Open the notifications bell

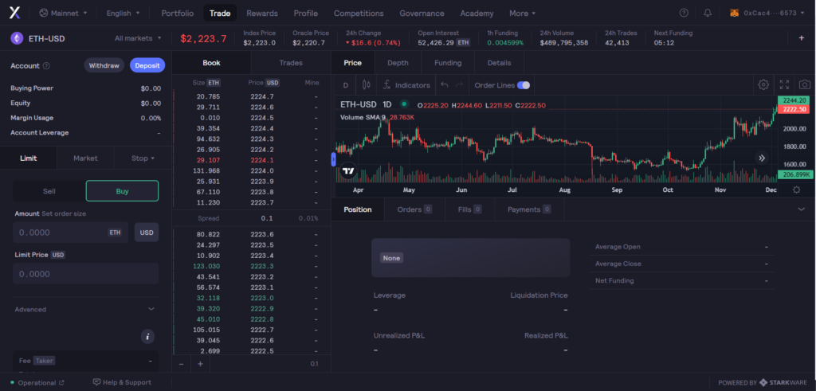(707, 14)
